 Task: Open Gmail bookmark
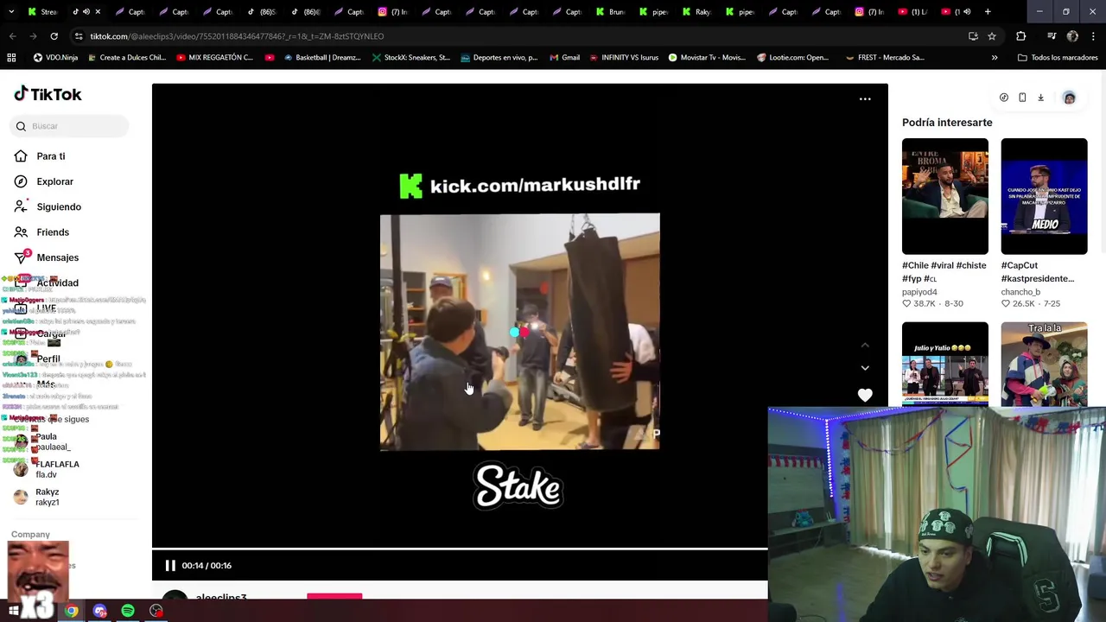click(x=563, y=58)
